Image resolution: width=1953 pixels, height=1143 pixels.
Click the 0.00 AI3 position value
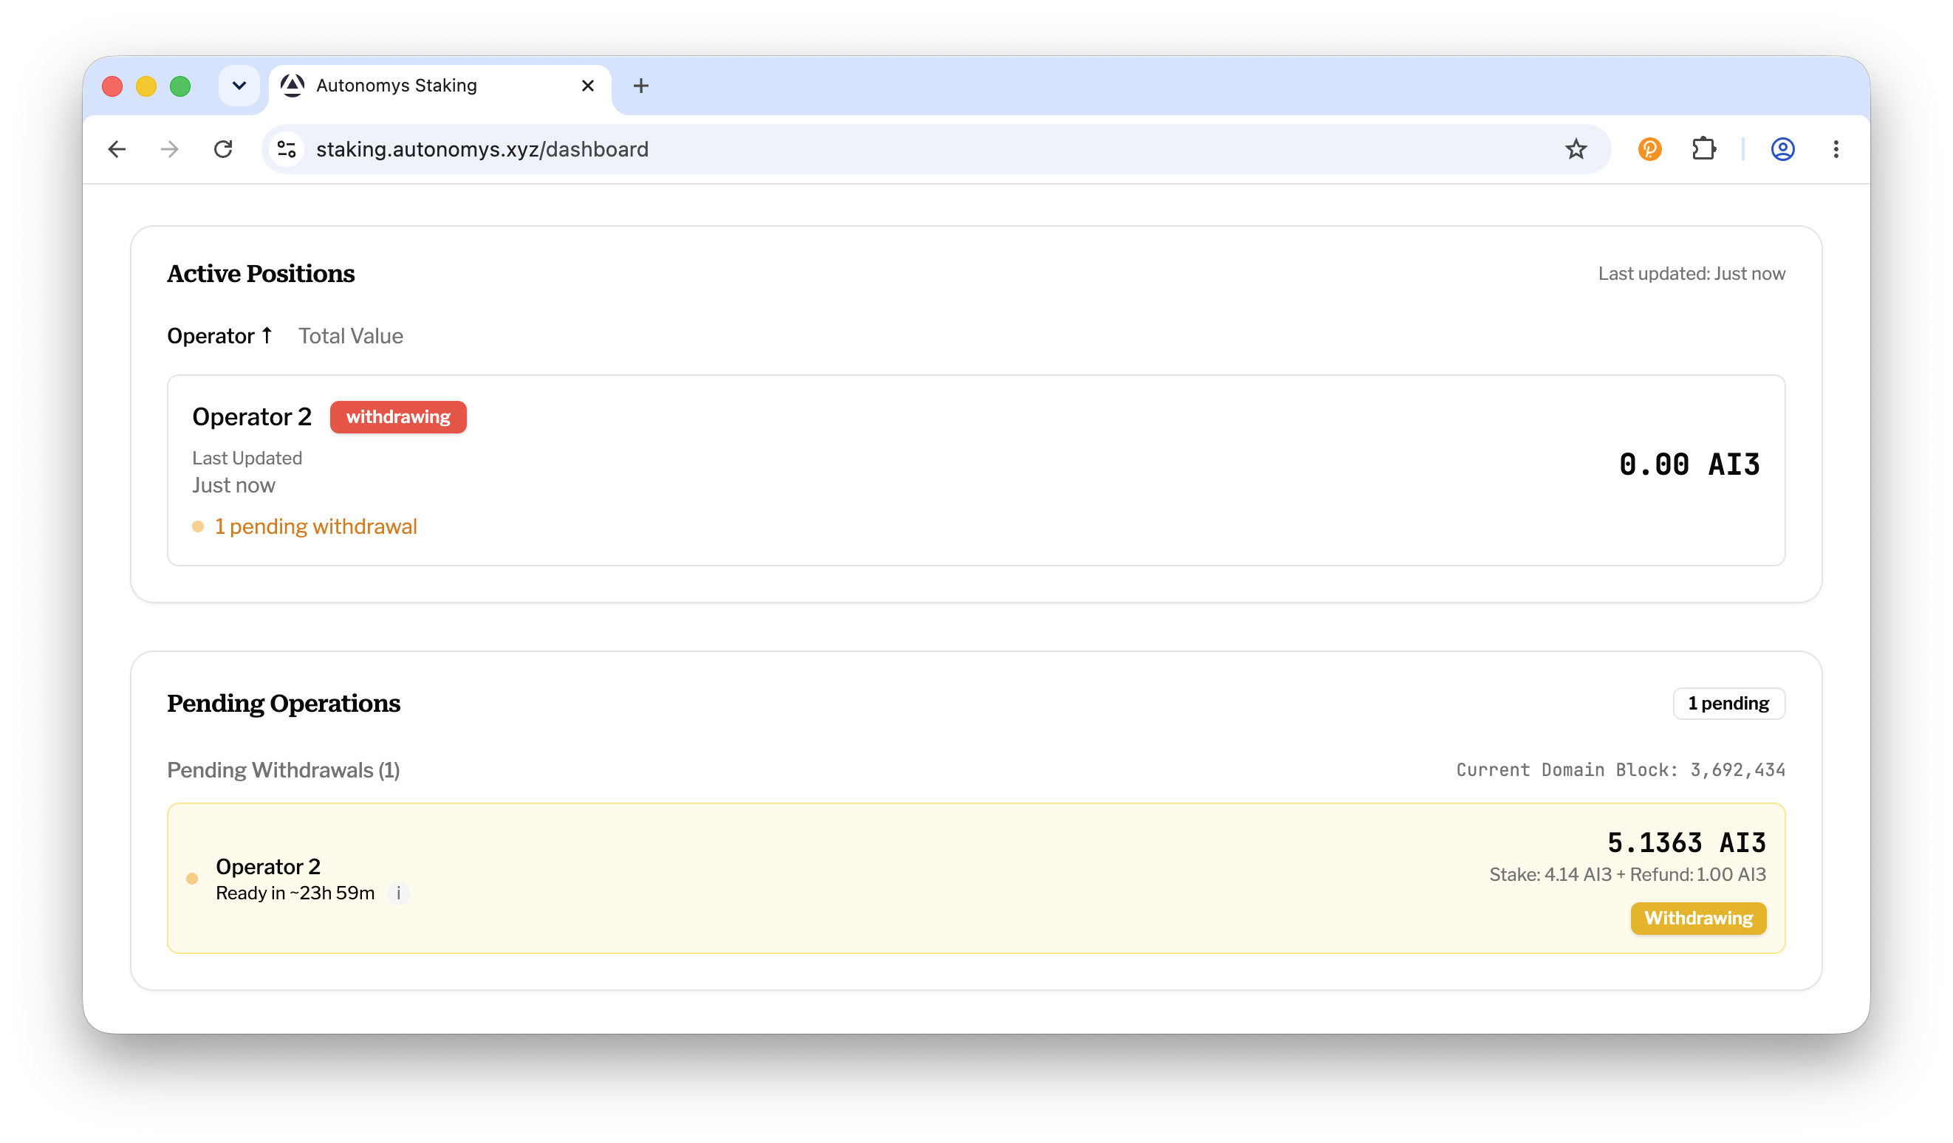(x=1689, y=465)
